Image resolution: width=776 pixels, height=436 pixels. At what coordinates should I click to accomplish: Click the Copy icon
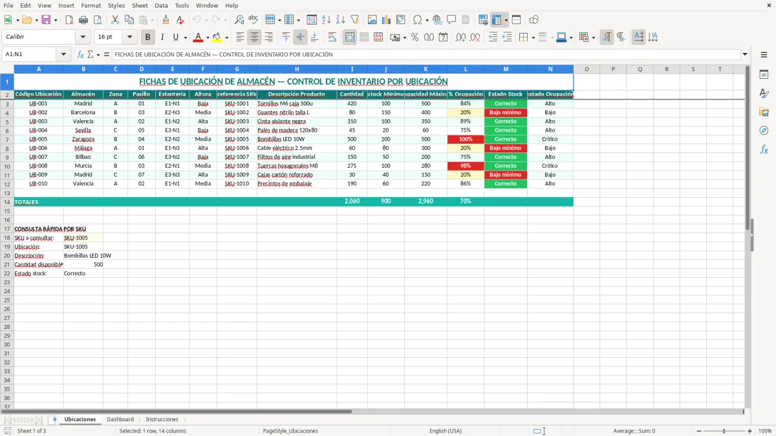click(129, 20)
